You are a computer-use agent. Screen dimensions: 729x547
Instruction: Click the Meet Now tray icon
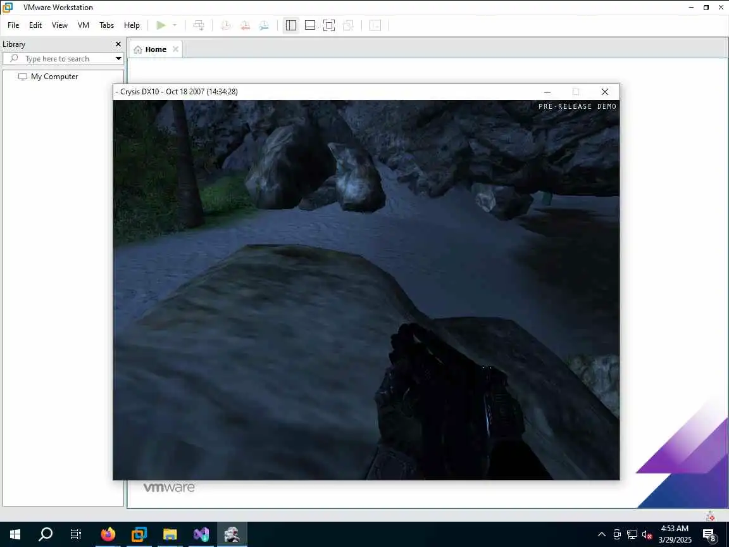[617, 534]
